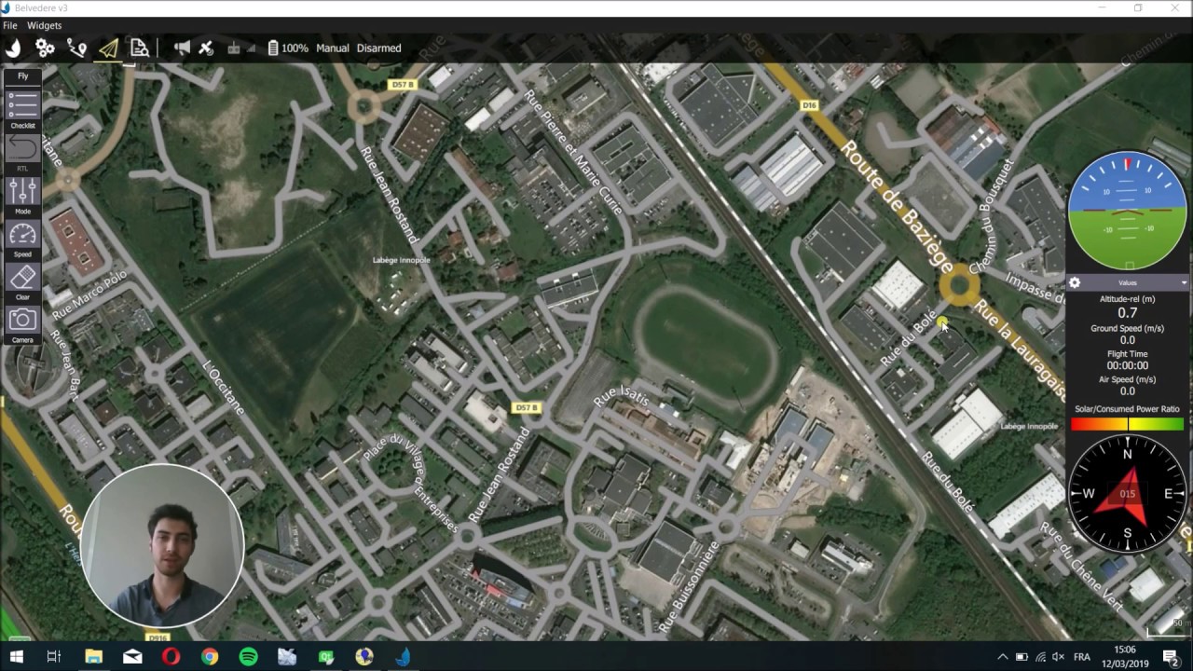Open Task View in the taskbar

tap(54, 657)
